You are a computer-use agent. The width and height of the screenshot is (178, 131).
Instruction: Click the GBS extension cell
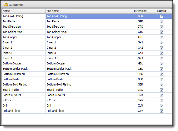140,69
